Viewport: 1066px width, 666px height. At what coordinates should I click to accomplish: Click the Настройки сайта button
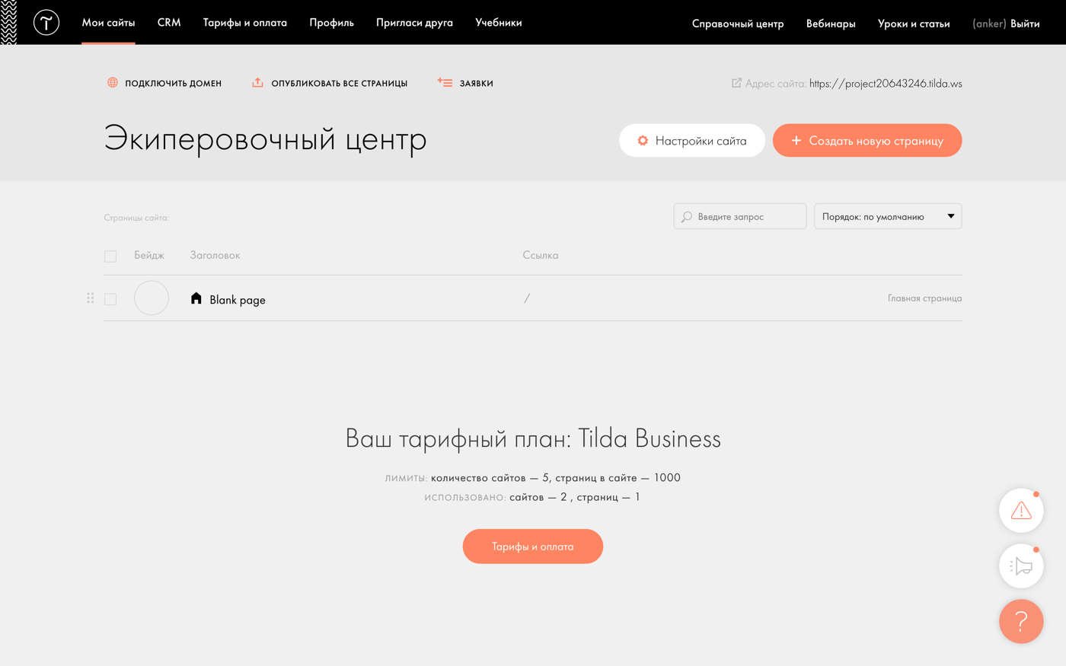tap(692, 141)
